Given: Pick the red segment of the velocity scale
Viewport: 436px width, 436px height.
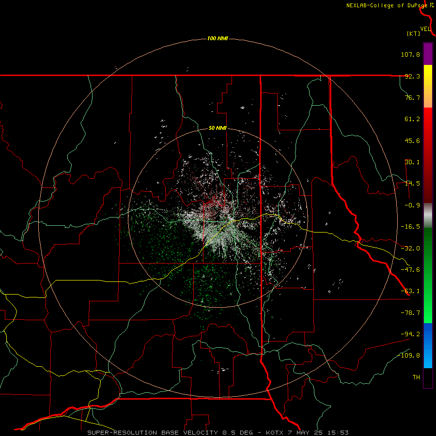Looking at the screenshot, I should (428, 155).
